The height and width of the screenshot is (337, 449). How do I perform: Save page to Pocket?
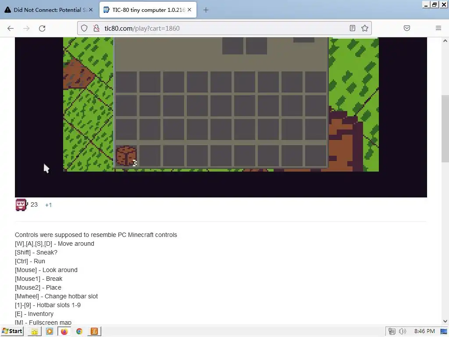click(406, 28)
